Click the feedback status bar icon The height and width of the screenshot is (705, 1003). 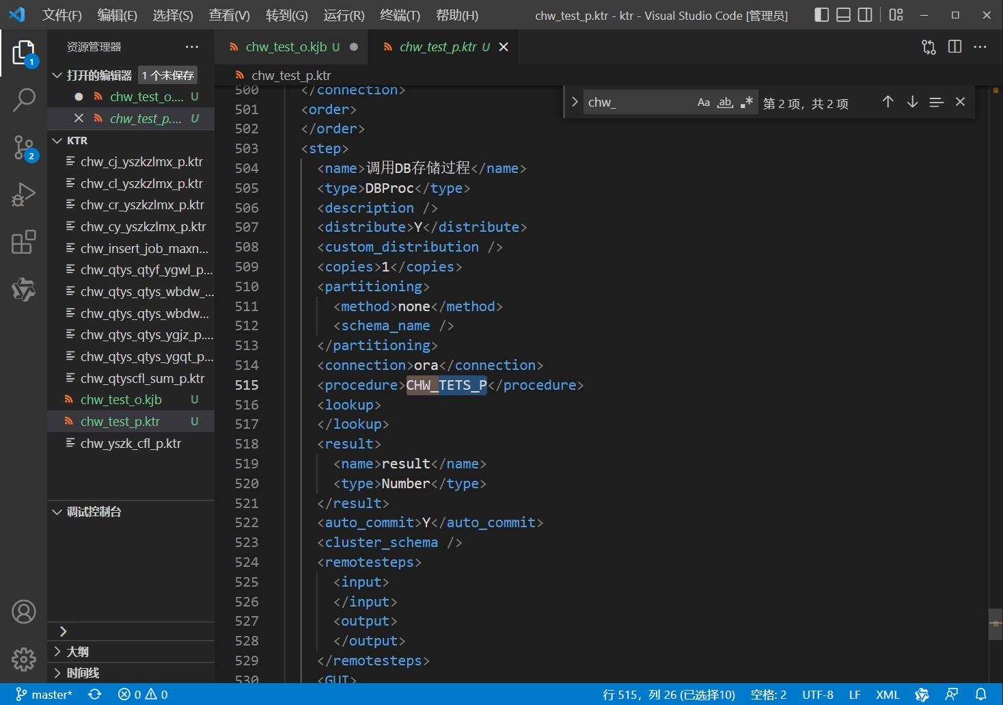[952, 695]
